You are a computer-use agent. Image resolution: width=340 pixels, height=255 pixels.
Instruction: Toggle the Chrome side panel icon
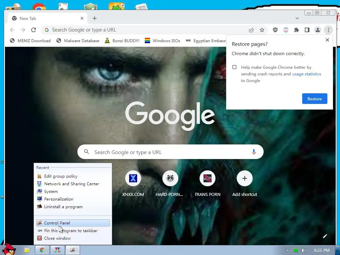click(x=307, y=30)
